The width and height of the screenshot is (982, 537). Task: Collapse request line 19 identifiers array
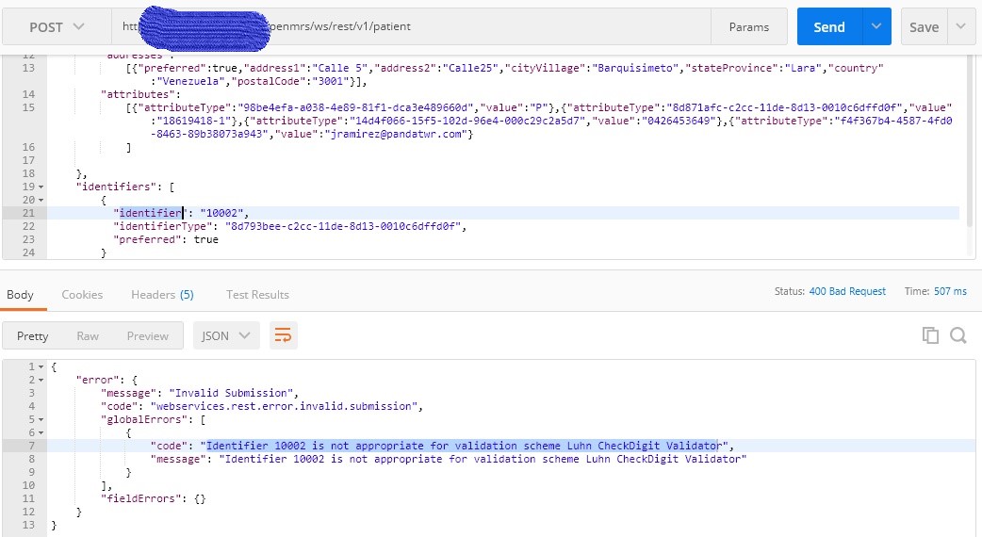(41, 187)
